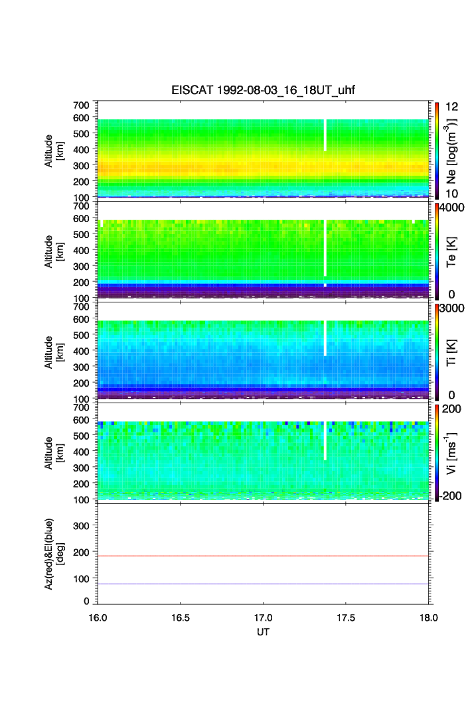This screenshot has height=705, width=470.
Task: Click the Te [K] colorbar
Action: click(x=437, y=252)
